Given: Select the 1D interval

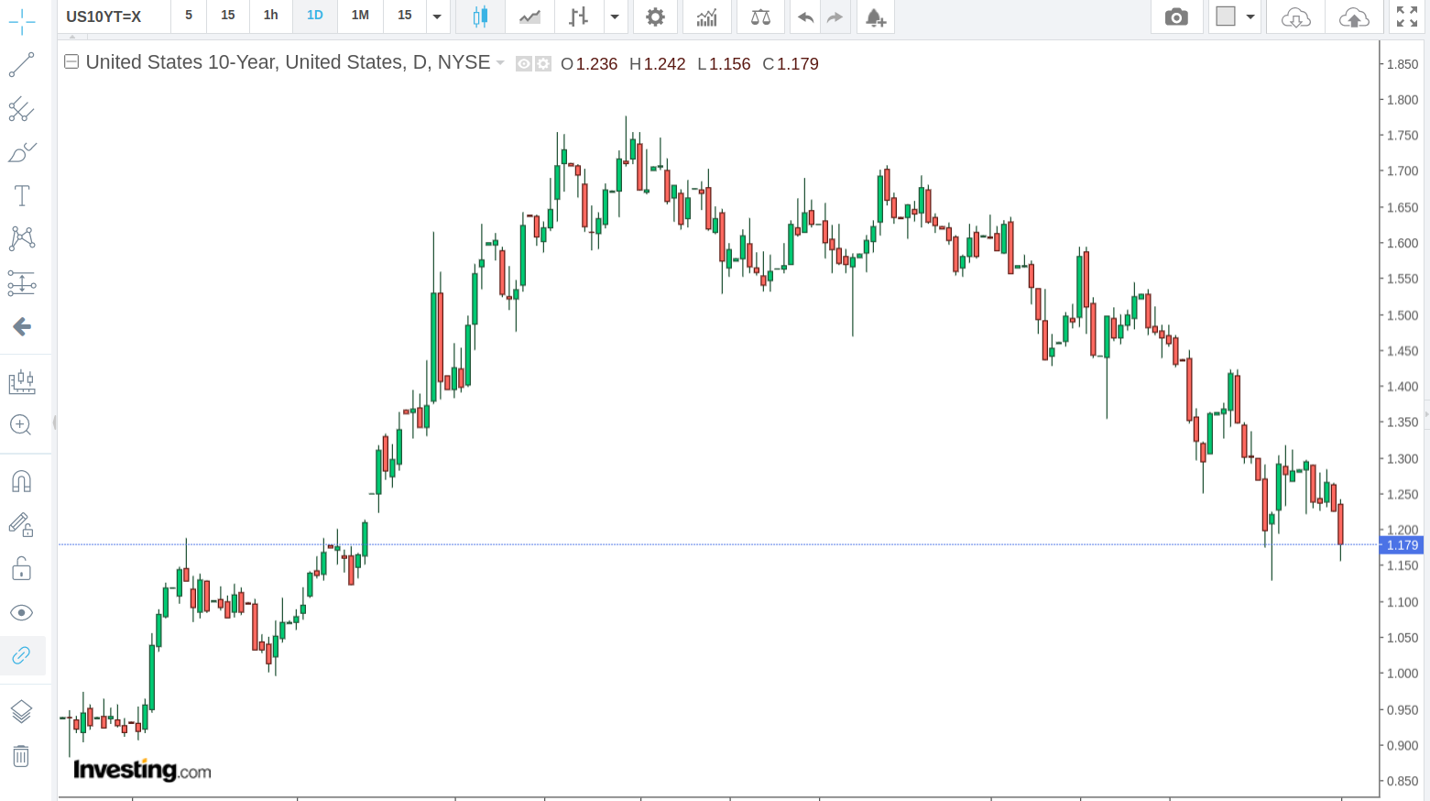Looking at the screenshot, I should [315, 16].
